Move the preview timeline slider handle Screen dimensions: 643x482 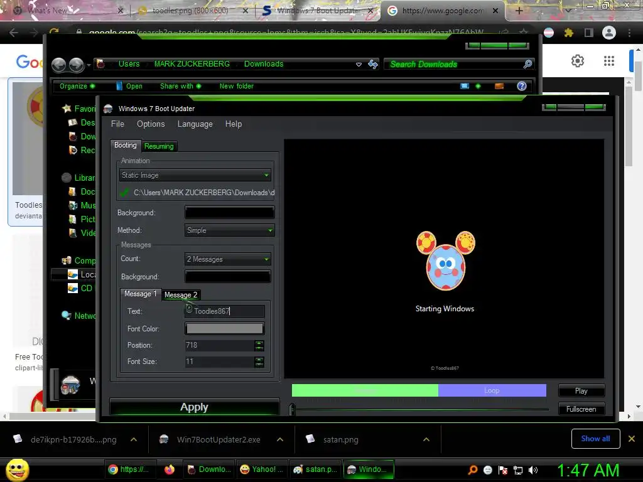point(292,409)
